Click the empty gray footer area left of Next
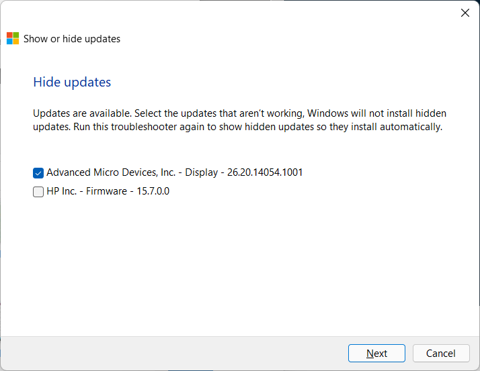 tap(168, 354)
